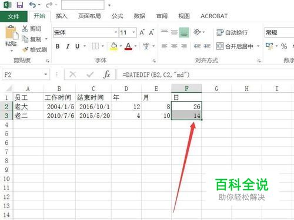The height and width of the screenshot is (220, 294).
Task: Switch to the 审阅 Review tab
Action: 162,16
